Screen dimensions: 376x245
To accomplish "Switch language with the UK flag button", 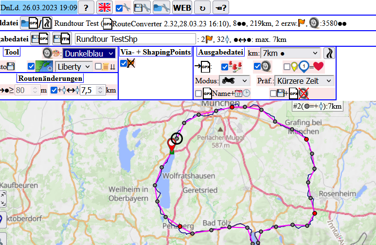I will coord(104,7).
